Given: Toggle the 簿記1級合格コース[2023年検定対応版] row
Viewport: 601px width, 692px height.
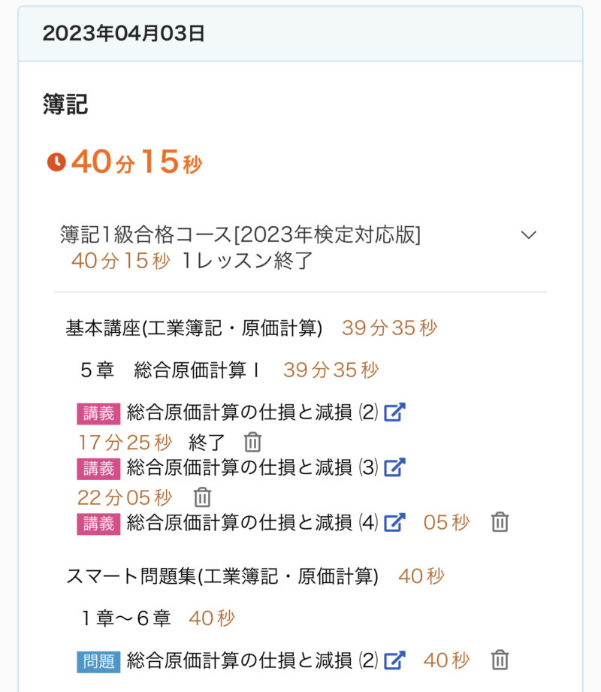Looking at the screenshot, I should 240,235.
